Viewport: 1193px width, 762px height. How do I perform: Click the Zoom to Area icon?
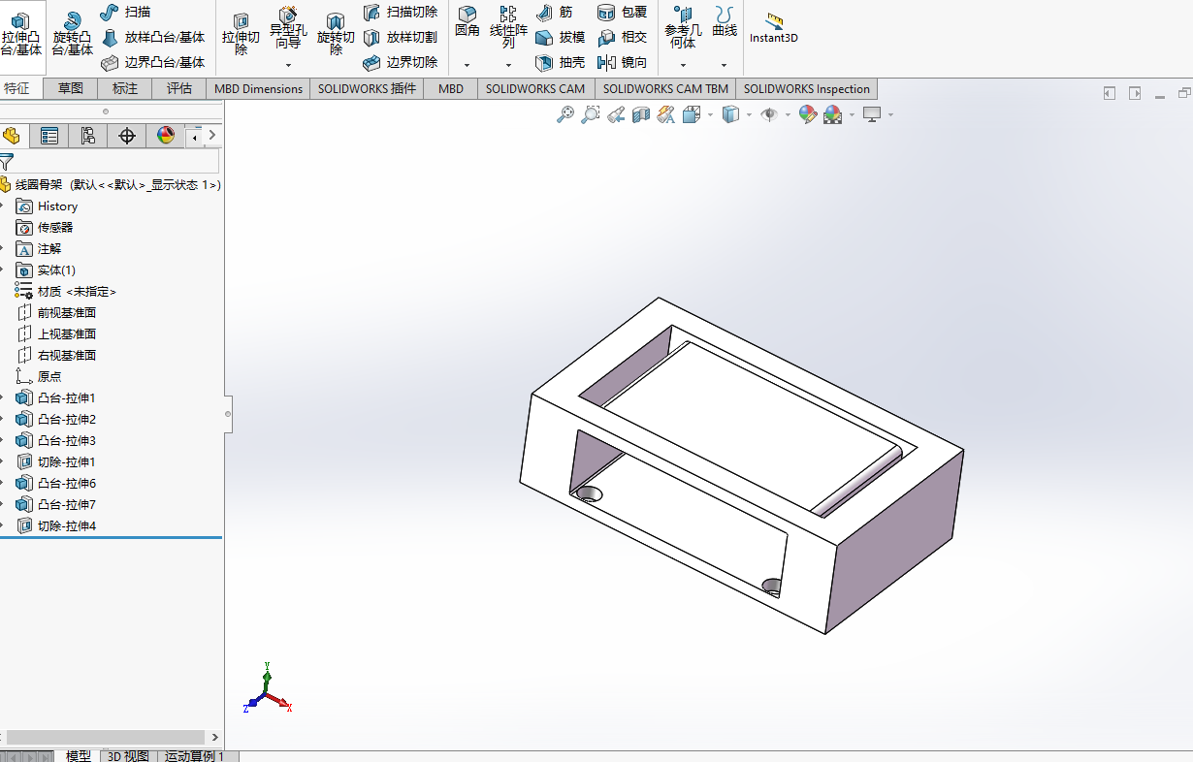(x=590, y=114)
